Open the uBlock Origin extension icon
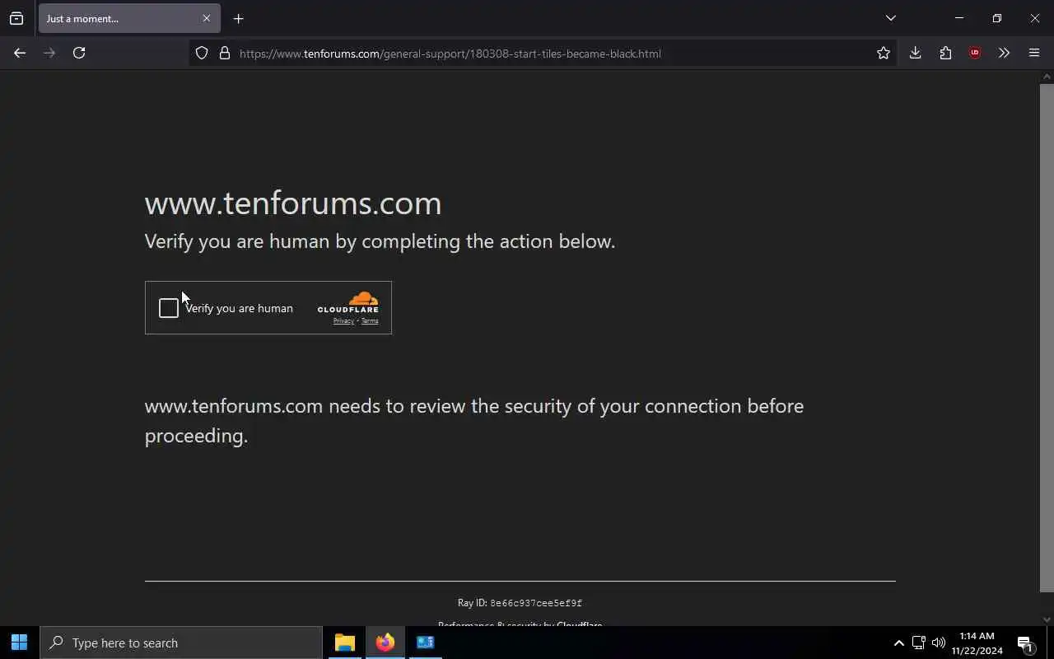 pyautogui.click(x=975, y=53)
